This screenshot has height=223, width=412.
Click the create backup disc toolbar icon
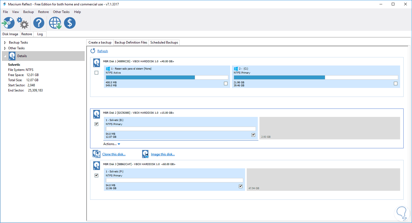coord(8,23)
